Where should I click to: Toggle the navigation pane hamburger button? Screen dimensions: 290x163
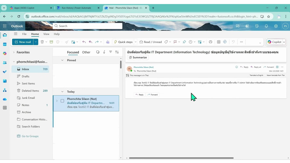[16, 34]
